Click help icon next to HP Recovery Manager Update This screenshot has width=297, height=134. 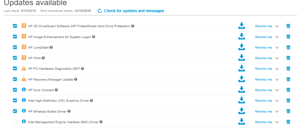click(76, 79)
